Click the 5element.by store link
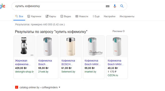Image resolution: width=165 pixels, height=91 pixels. pos(68,72)
